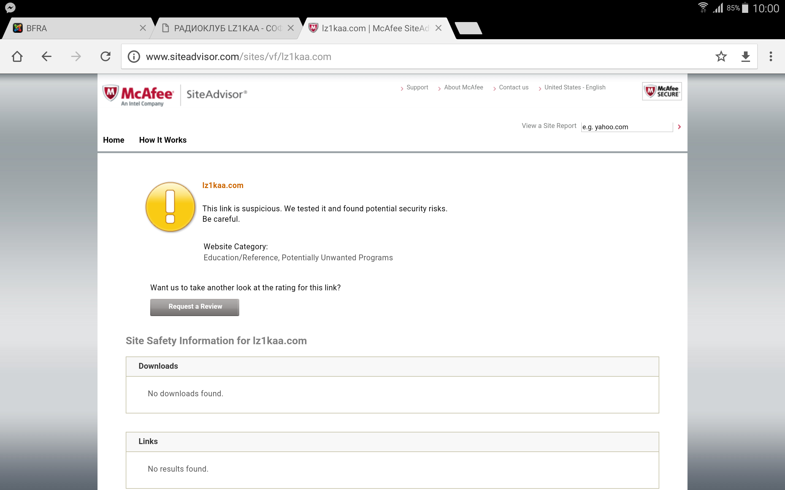Image resolution: width=785 pixels, height=490 pixels.
Task: Click the View a Site Report input field
Action: coord(626,127)
